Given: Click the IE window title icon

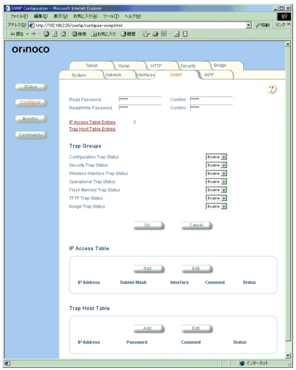Looking at the screenshot, I should coord(7,8).
